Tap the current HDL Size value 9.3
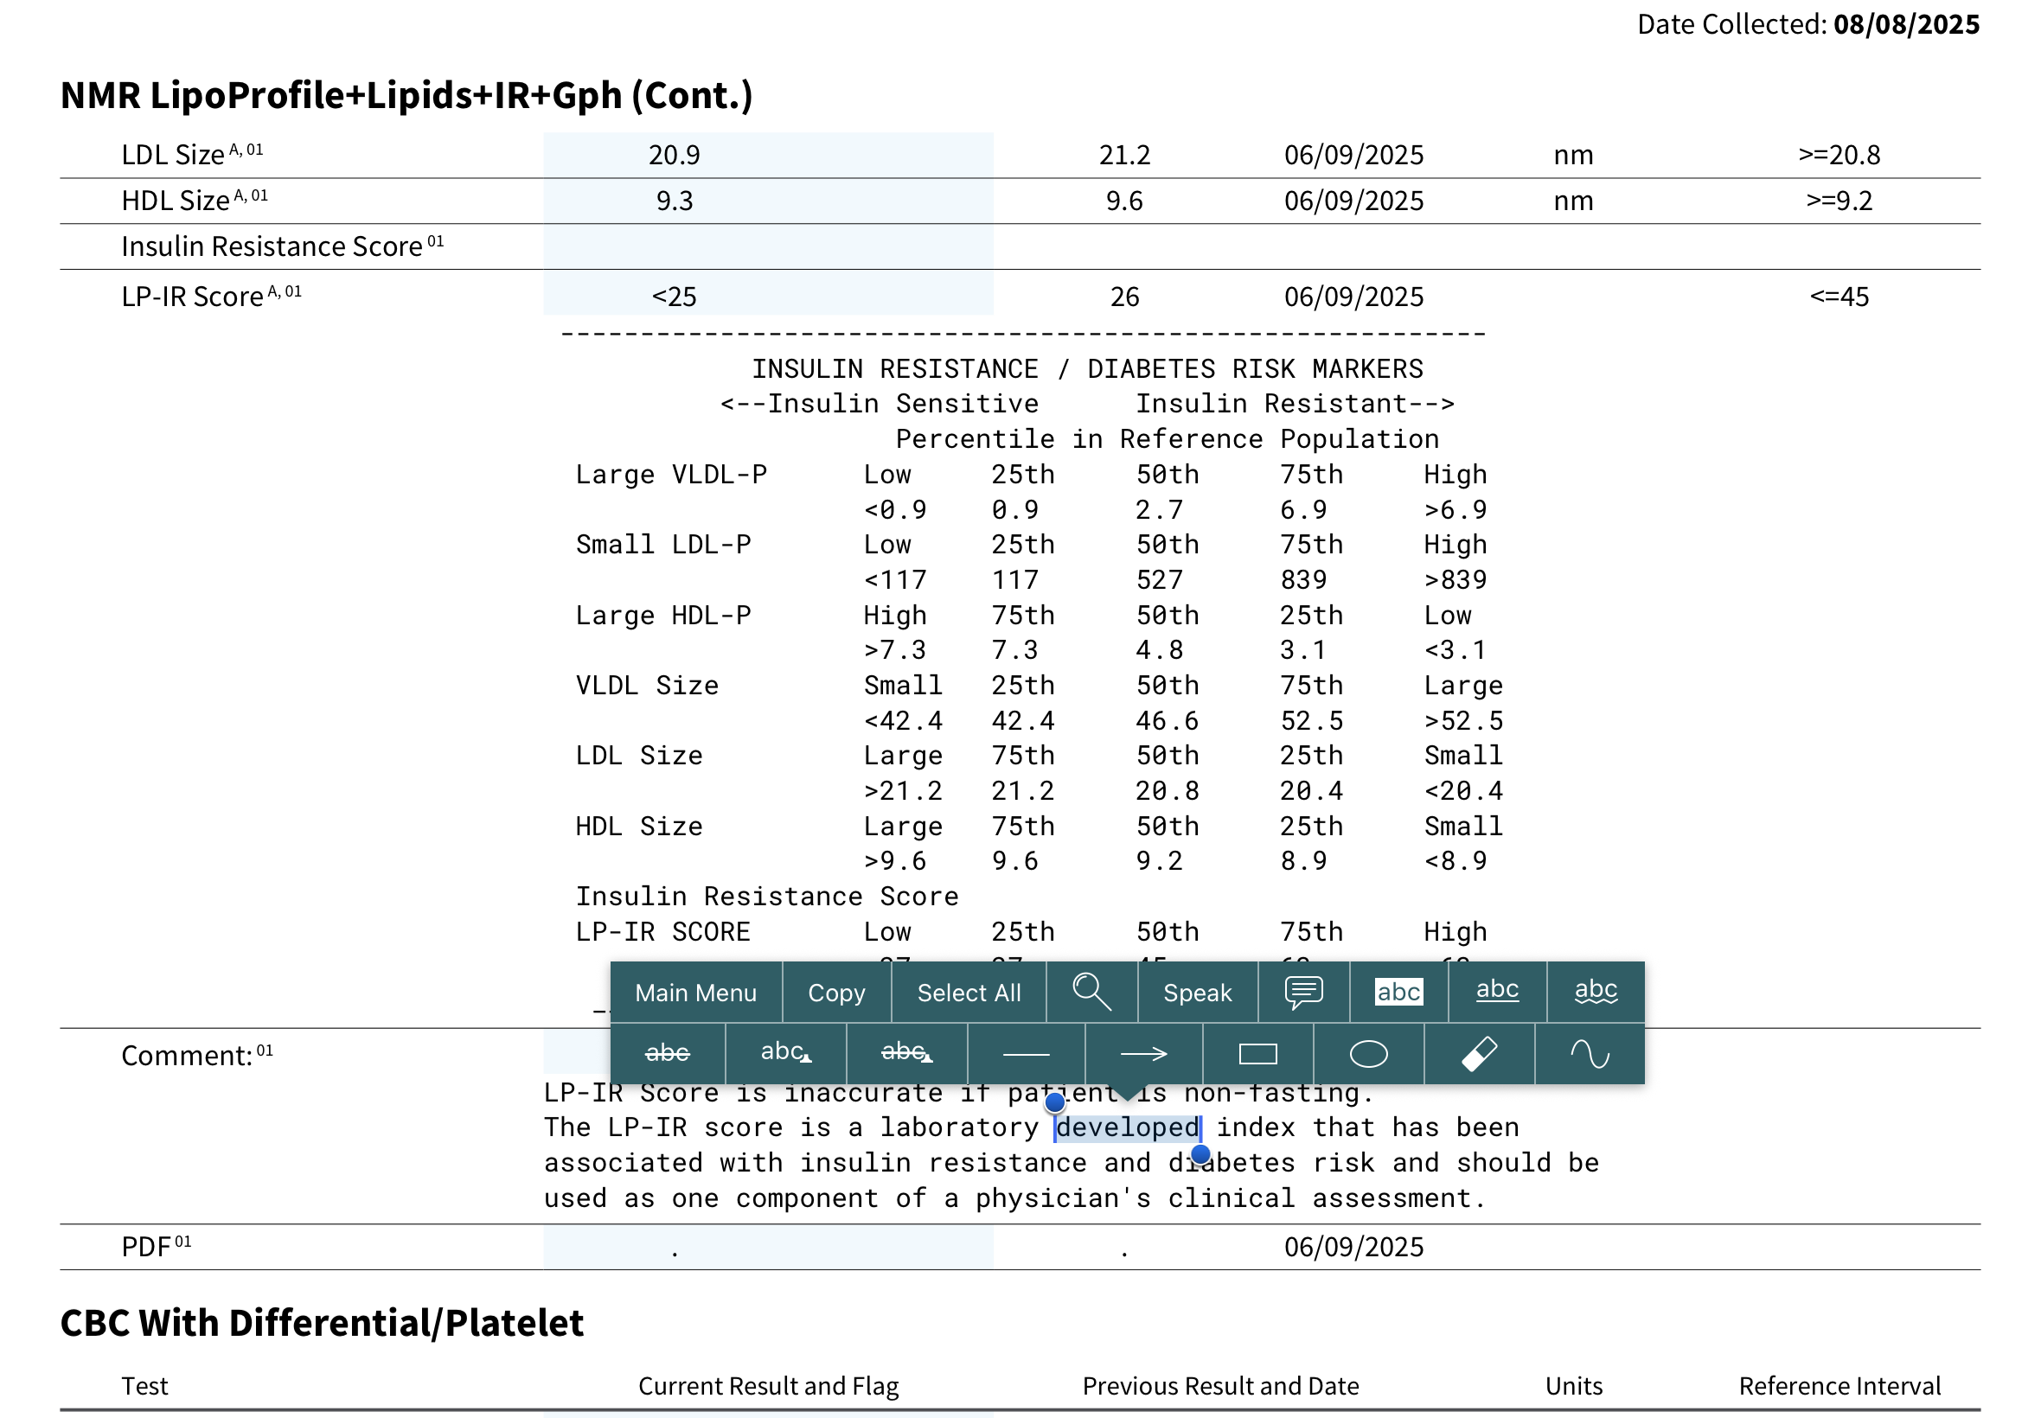Screen dimensions: 2041x1418 [x=674, y=201]
